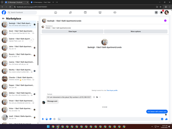Open emoji picker in message box
Screen dimensions: 172x129
pos(162,119)
